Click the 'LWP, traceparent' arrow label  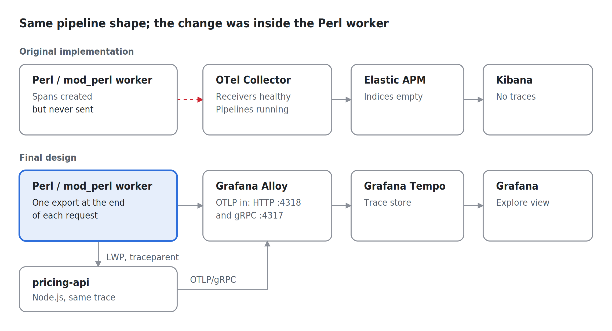click(x=142, y=257)
